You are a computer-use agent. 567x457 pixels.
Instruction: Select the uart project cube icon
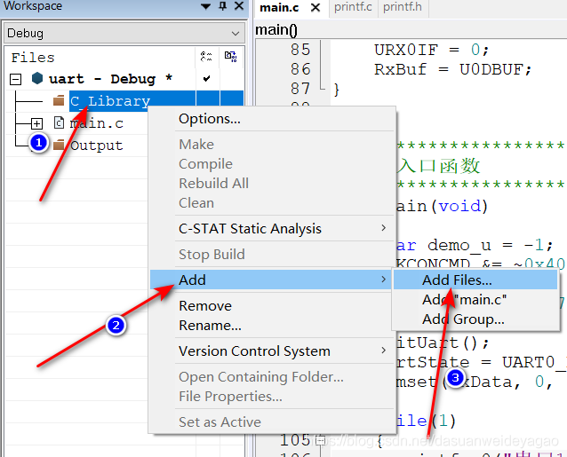[x=37, y=78]
